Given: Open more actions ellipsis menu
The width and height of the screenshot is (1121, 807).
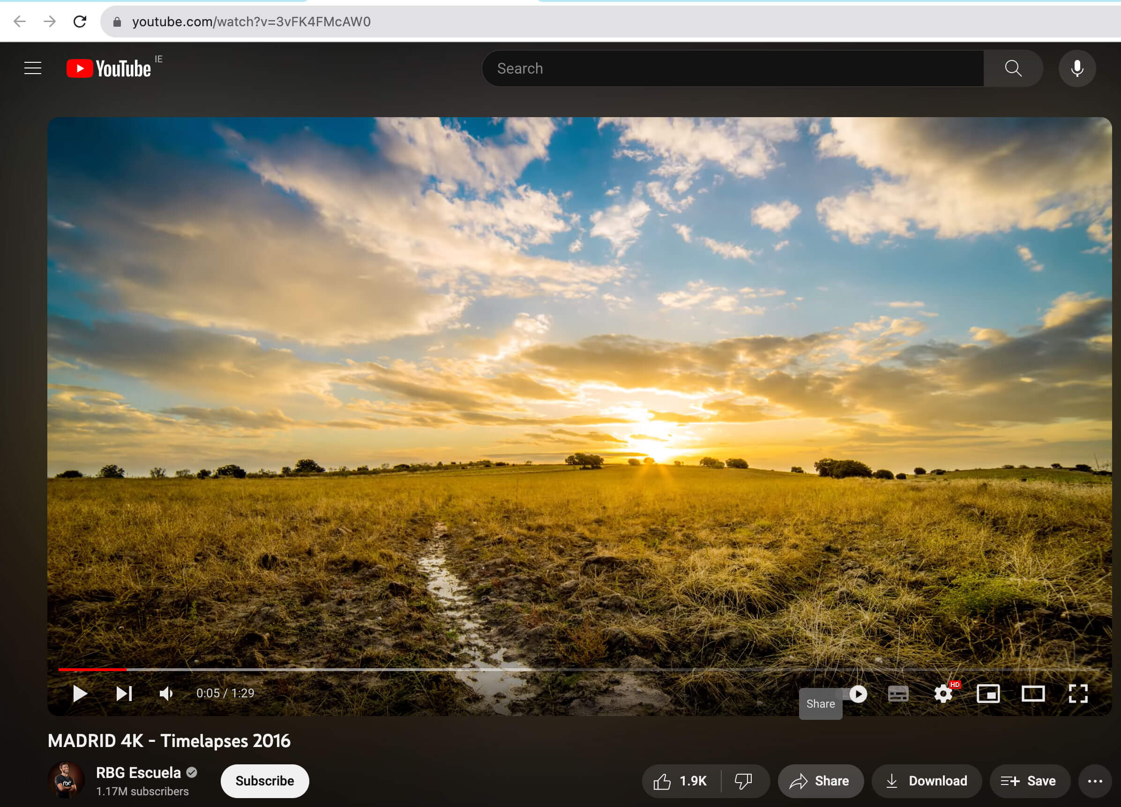Looking at the screenshot, I should click(1095, 781).
